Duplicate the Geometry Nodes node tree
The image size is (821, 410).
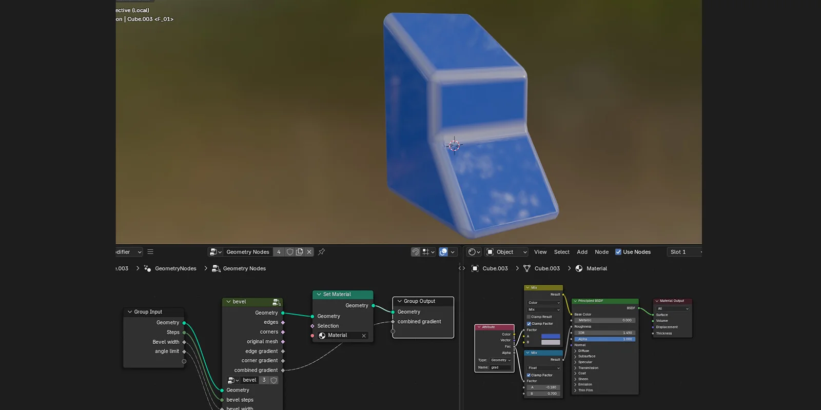(300, 252)
